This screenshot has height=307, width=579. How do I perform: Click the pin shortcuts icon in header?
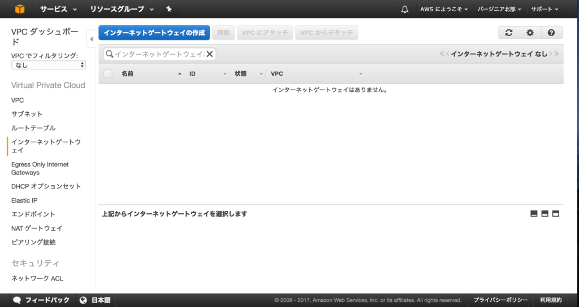click(168, 9)
